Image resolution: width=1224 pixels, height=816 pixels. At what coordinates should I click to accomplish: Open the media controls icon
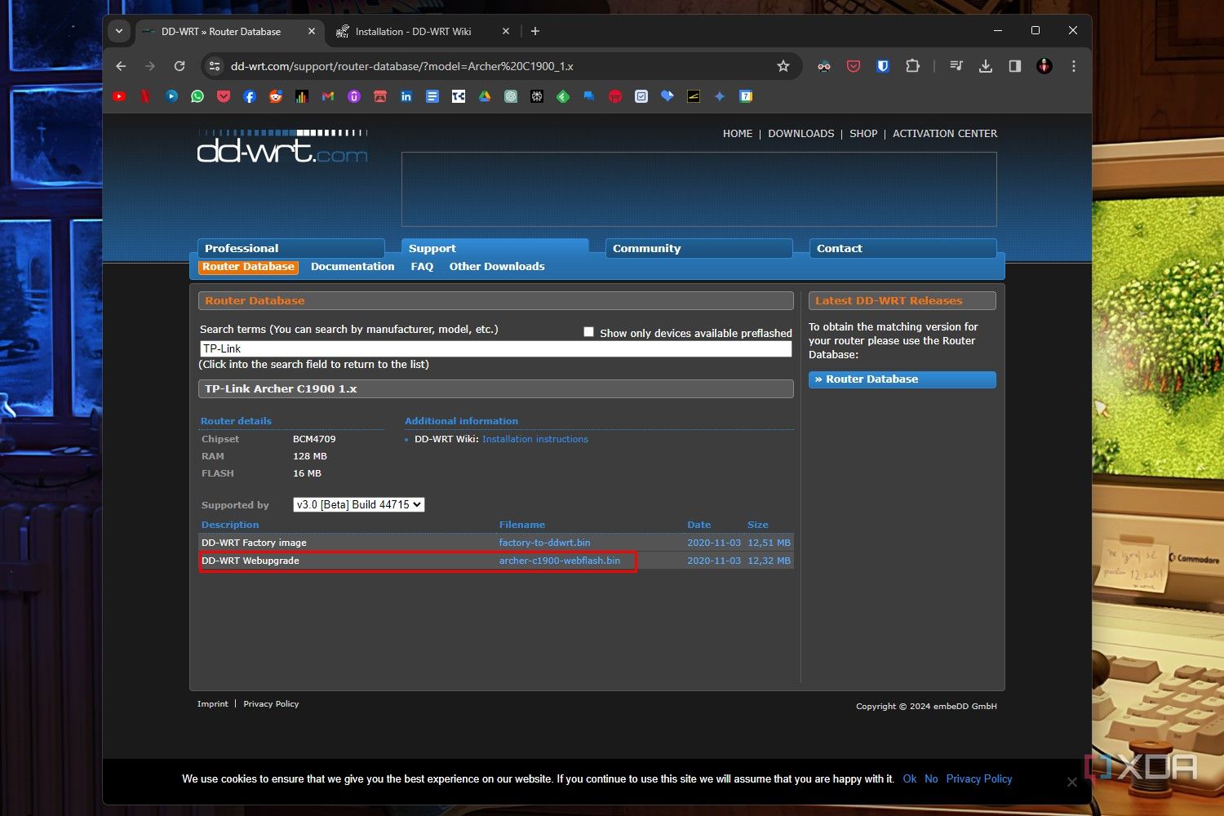[x=956, y=66]
